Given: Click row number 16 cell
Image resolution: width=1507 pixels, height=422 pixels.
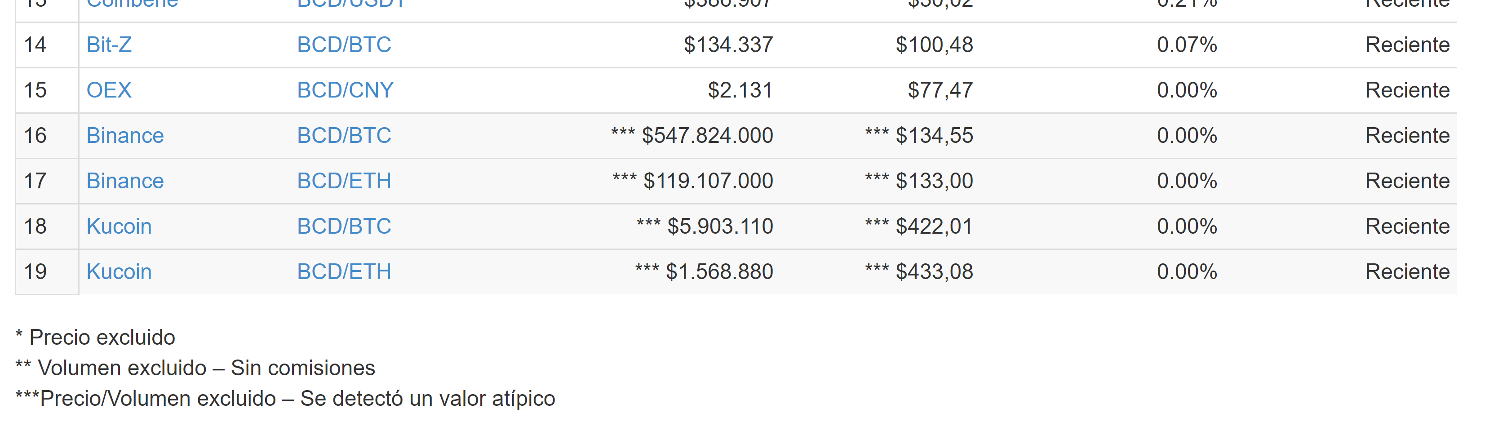Looking at the screenshot, I should tap(35, 136).
